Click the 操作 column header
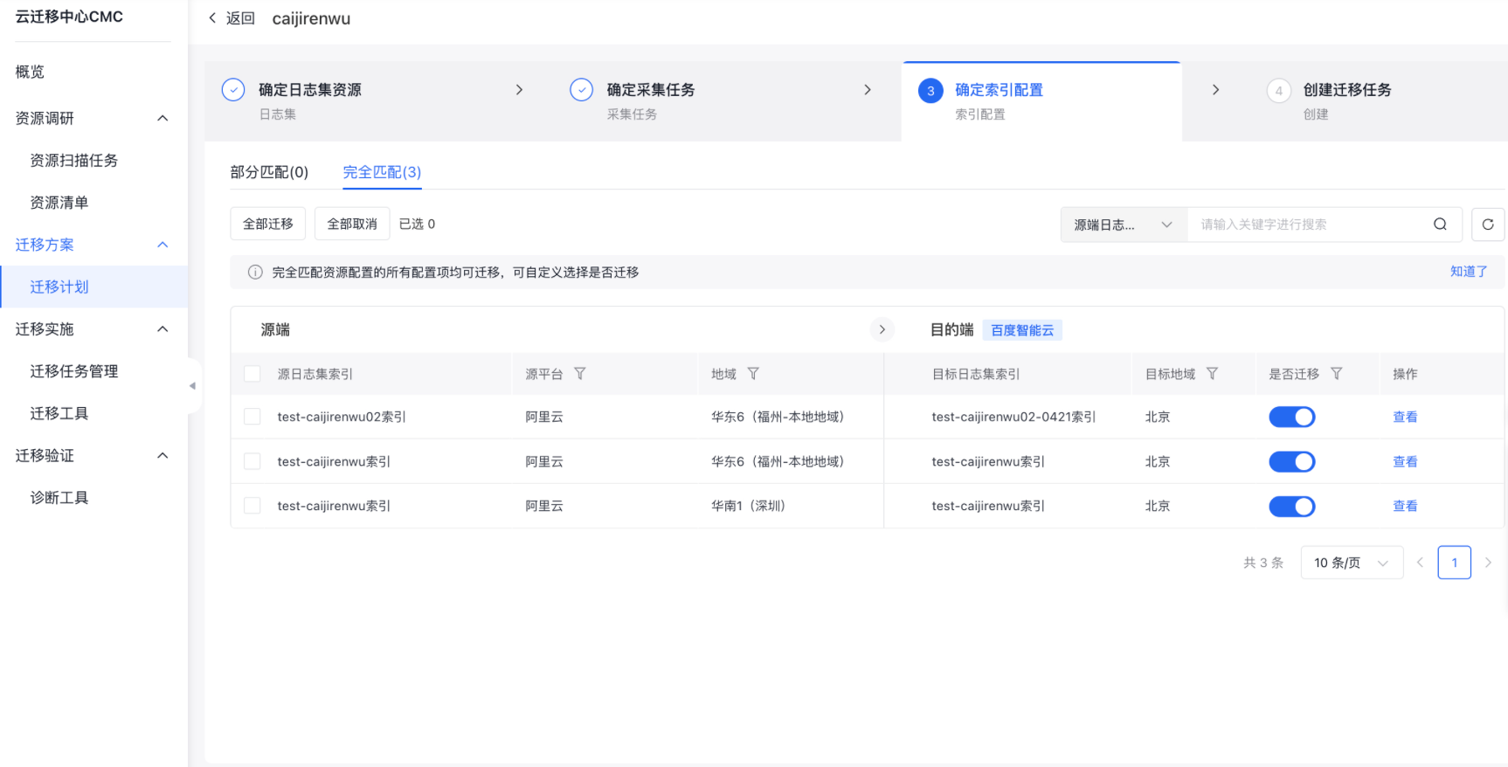The image size is (1508, 767). (1405, 374)
